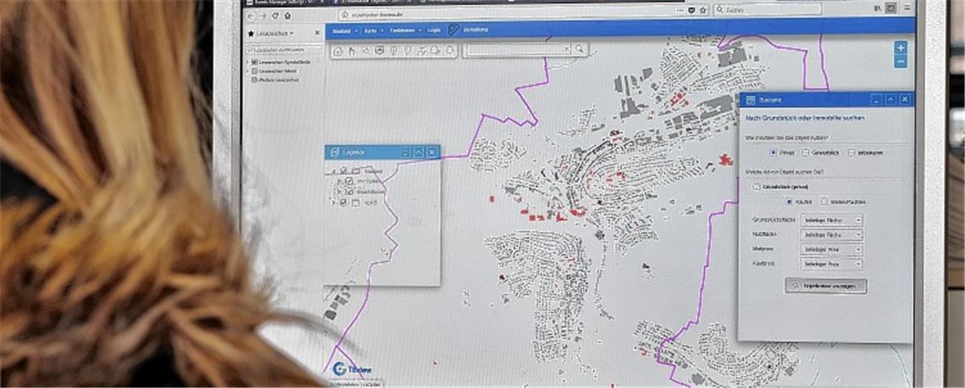Click the magnifier icon beside map search field
Image resolution: width=965 pixels, height=388 pixels.
click(x=580, y=49)
